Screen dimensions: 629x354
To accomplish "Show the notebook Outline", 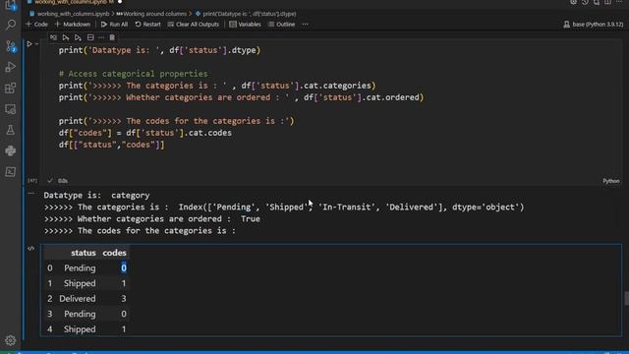I will point(281,24).
